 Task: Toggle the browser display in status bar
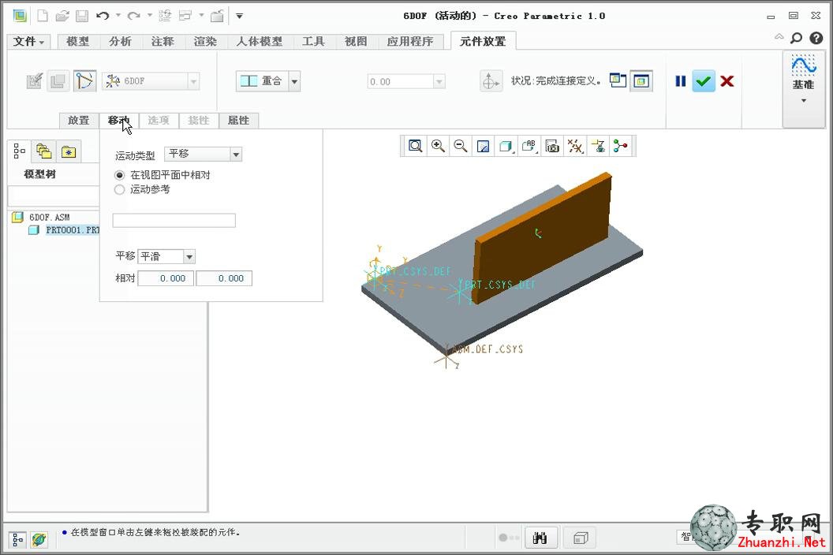click(x=39, y=539)
